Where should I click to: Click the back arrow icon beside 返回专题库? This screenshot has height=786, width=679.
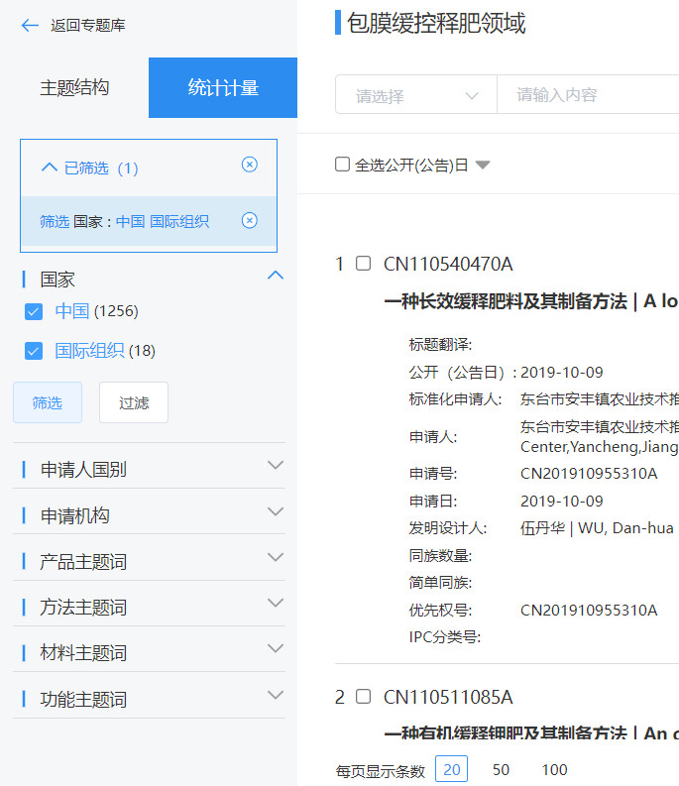click(30, 25)
